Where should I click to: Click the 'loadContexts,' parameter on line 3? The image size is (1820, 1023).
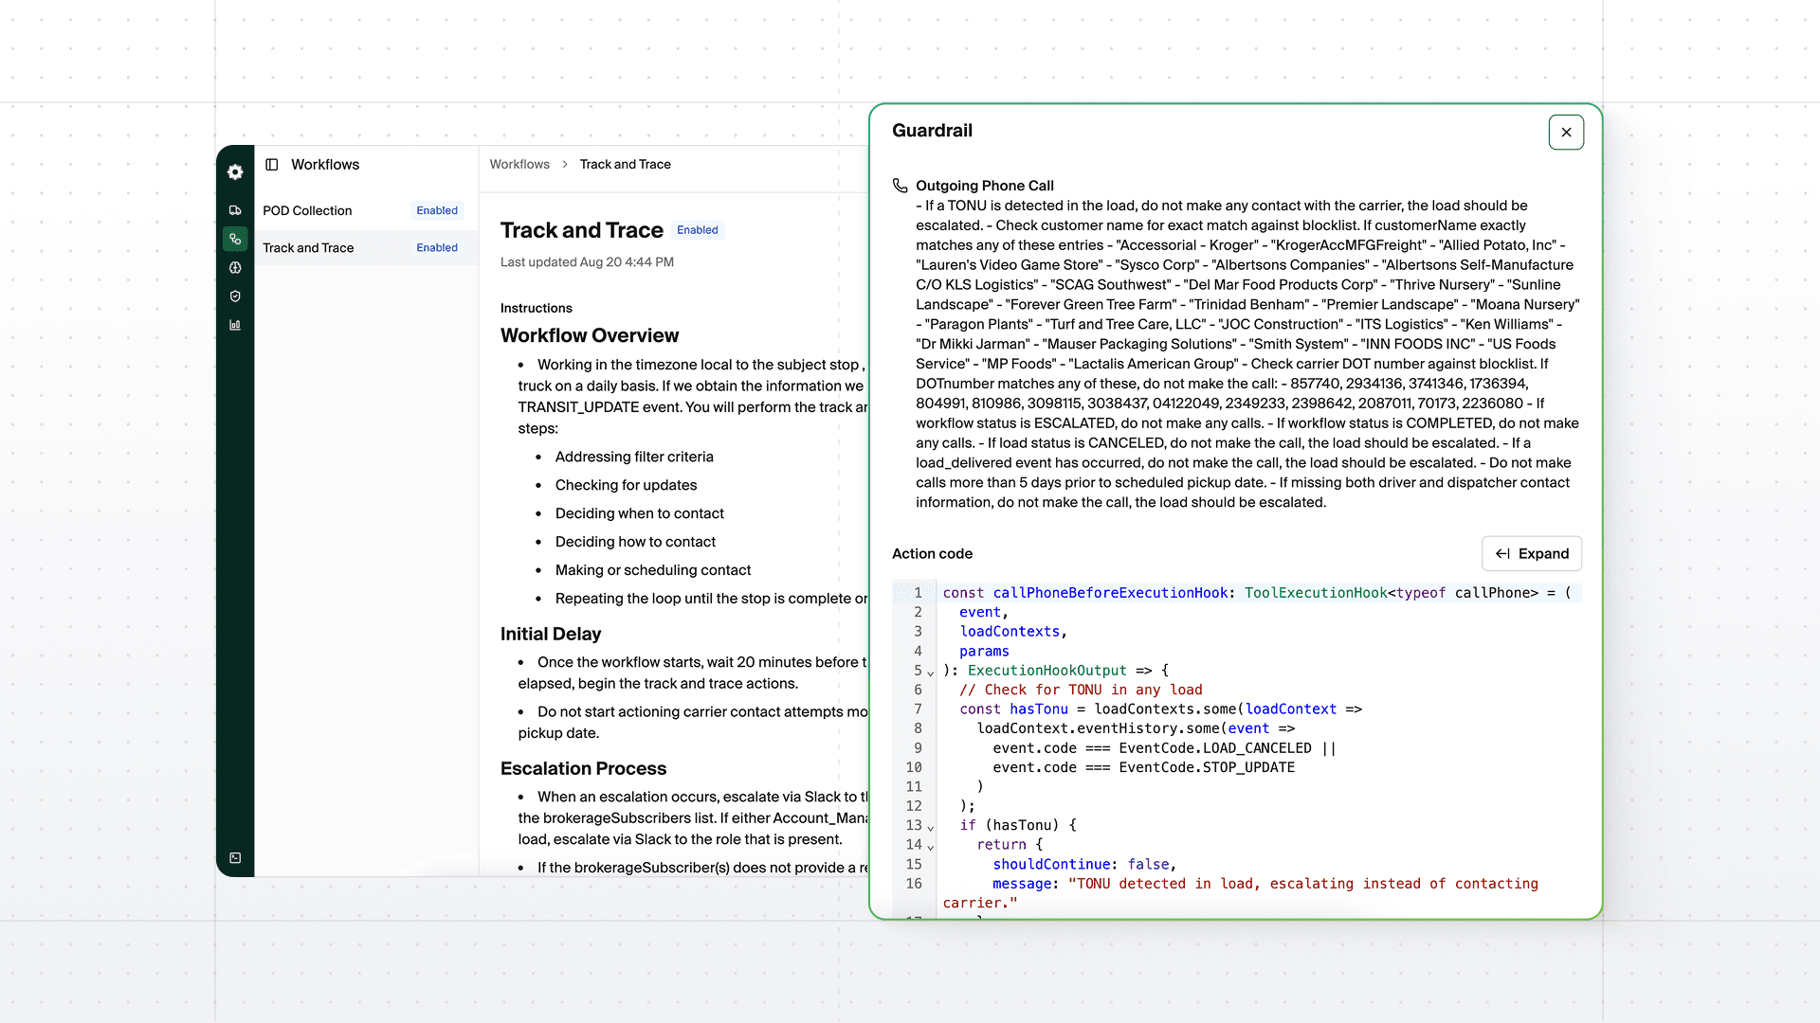(1013, 632)
